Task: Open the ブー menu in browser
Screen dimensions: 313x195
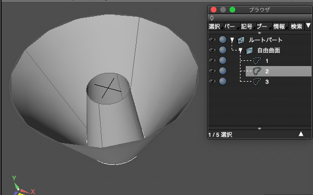Action: pyautogui.click(x=264, y=27)
